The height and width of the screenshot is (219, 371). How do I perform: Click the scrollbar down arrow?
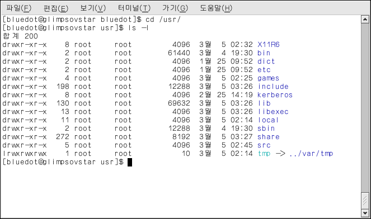tap(365, 213)
